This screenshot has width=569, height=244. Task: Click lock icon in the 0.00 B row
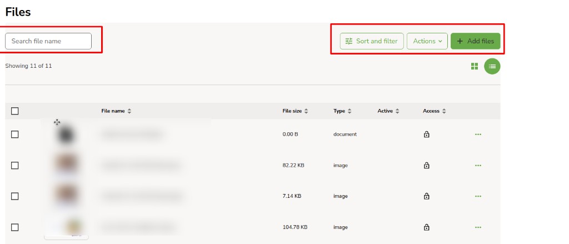(426, 135)
